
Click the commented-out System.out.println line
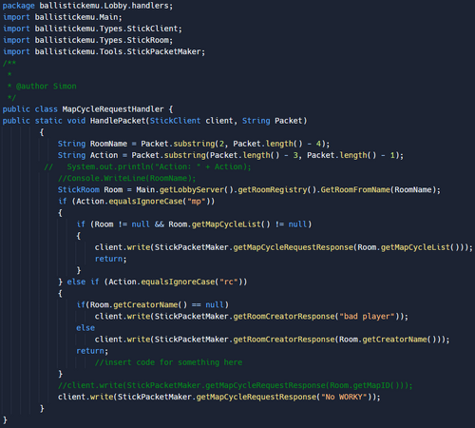(x=147, y=166)
